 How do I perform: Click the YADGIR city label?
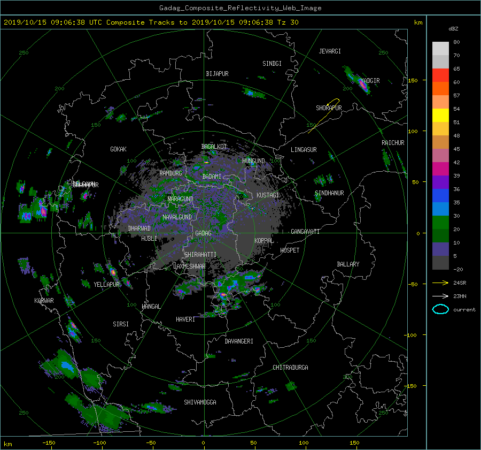point(370,81)
